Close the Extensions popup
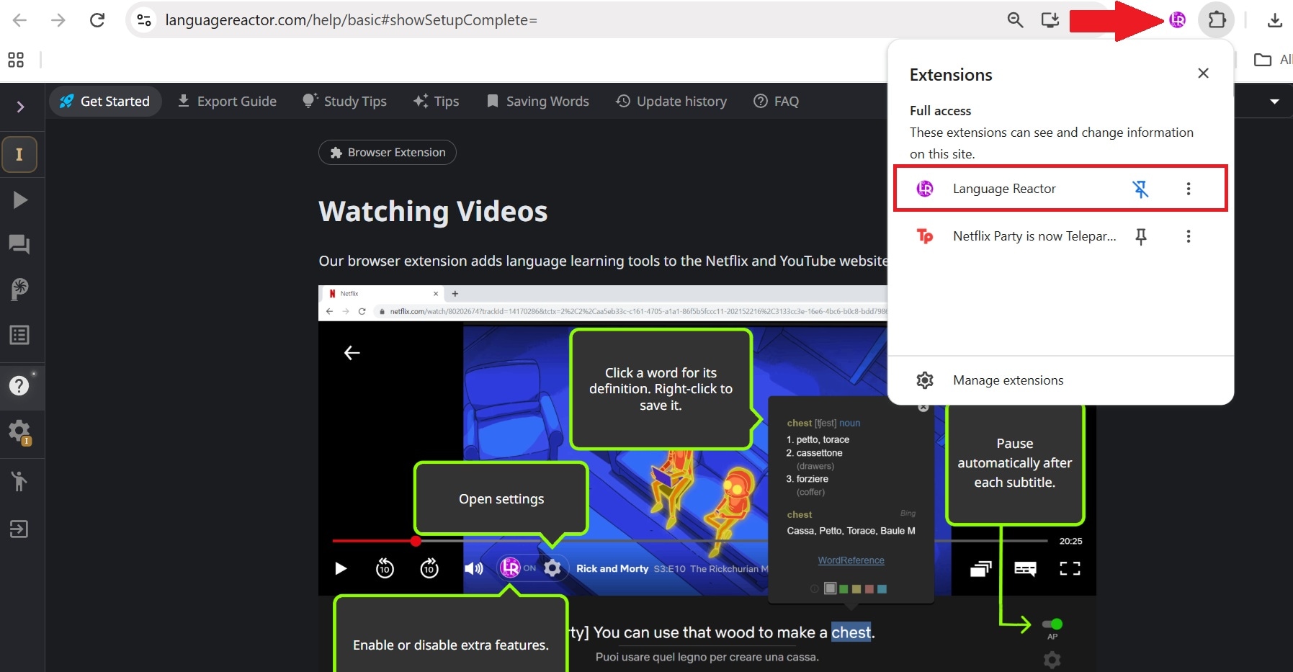Screen dimensions: 1293x672 click(x=1203, y=73)
